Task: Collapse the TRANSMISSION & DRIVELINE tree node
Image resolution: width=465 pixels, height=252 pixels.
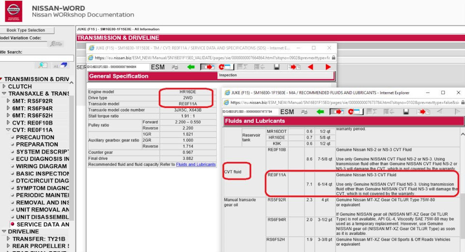Action: click(1, 79)
